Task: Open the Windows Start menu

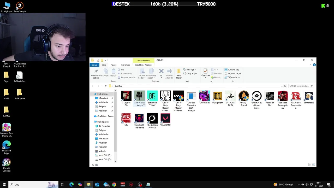Action: (x=4, y=185)
